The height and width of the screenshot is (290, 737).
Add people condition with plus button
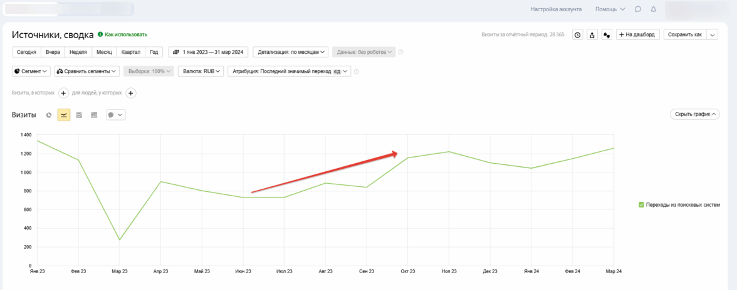131,93
